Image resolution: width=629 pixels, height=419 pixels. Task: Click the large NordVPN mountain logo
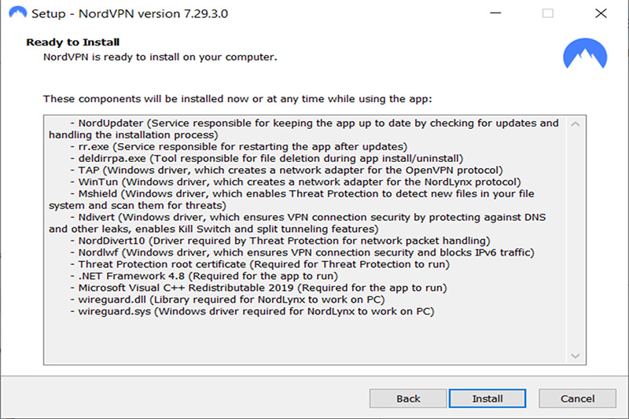coord(585,53)
